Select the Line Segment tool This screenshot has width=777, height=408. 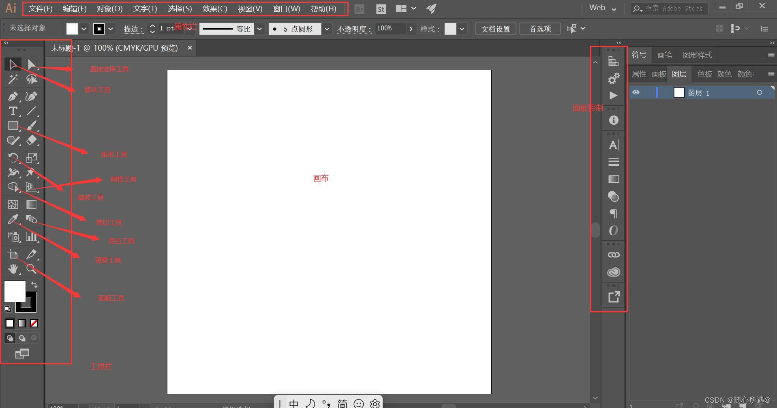32,111
